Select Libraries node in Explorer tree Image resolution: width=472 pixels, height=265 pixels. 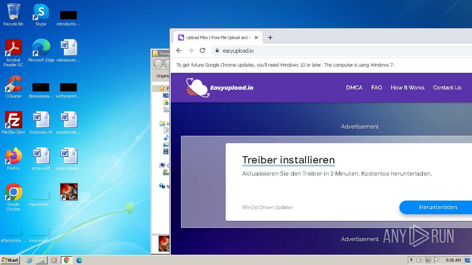(162, 124)
